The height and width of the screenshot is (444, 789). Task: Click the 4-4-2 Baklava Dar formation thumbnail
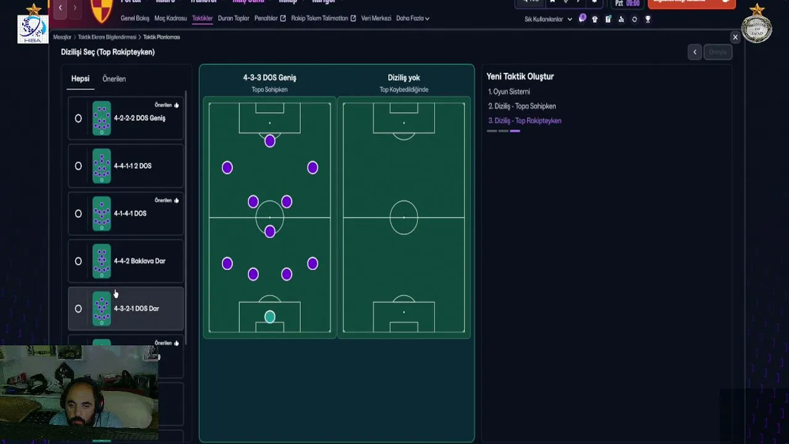pyautogui.click(x=102, y=261)
